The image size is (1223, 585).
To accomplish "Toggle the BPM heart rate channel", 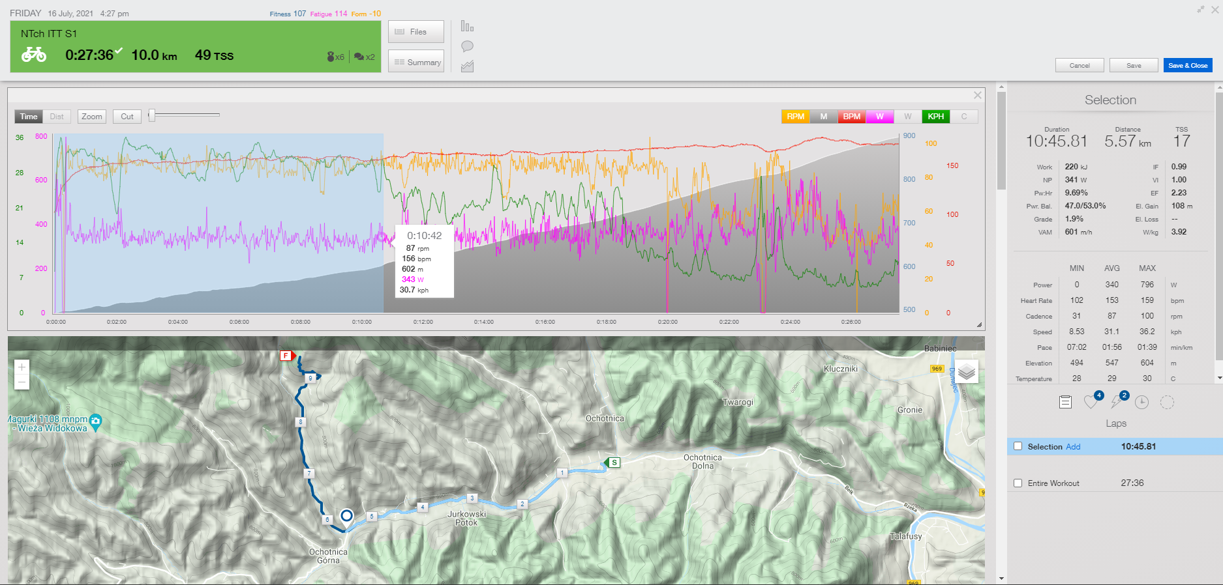I will pos(851,117).
